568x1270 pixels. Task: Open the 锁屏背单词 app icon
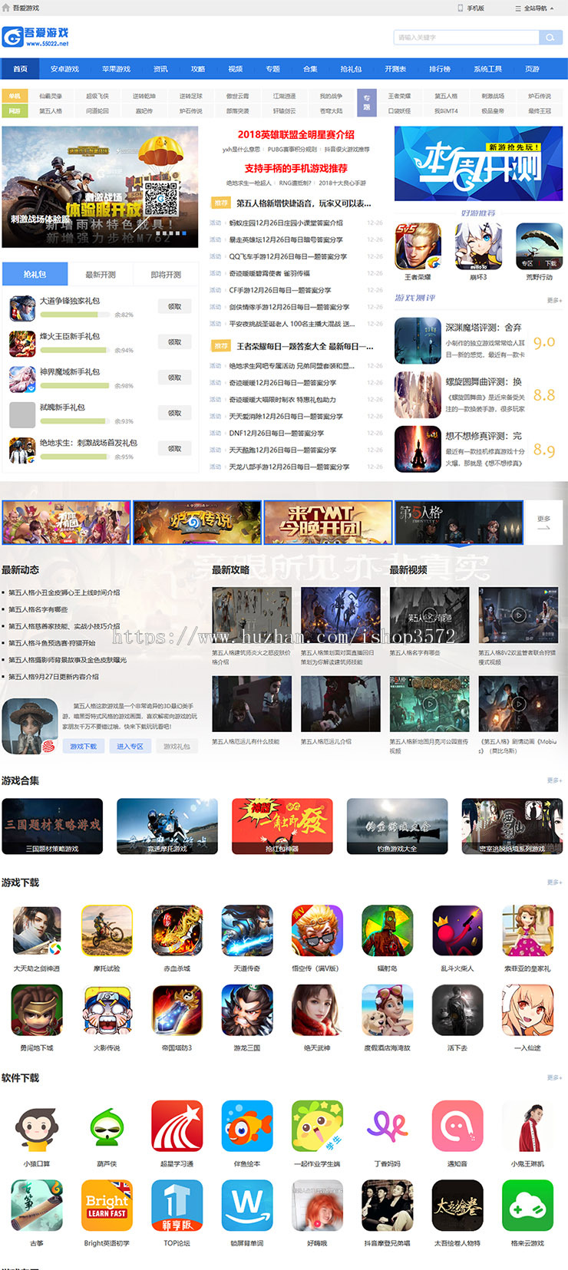(247, 1206)
